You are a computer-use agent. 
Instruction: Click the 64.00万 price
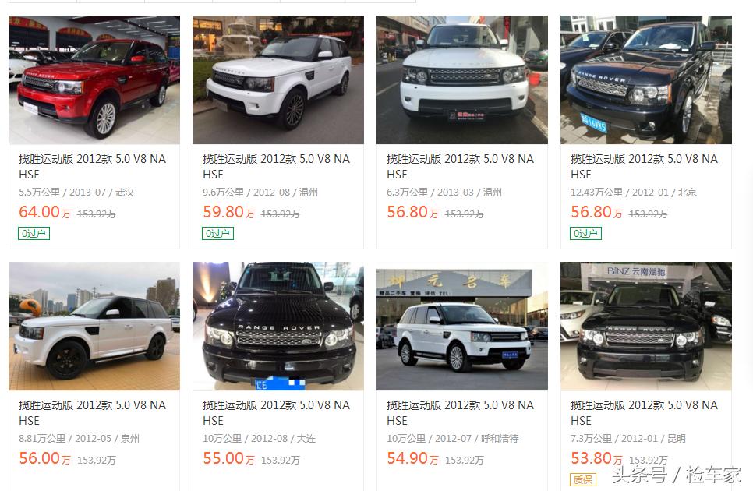44,212
